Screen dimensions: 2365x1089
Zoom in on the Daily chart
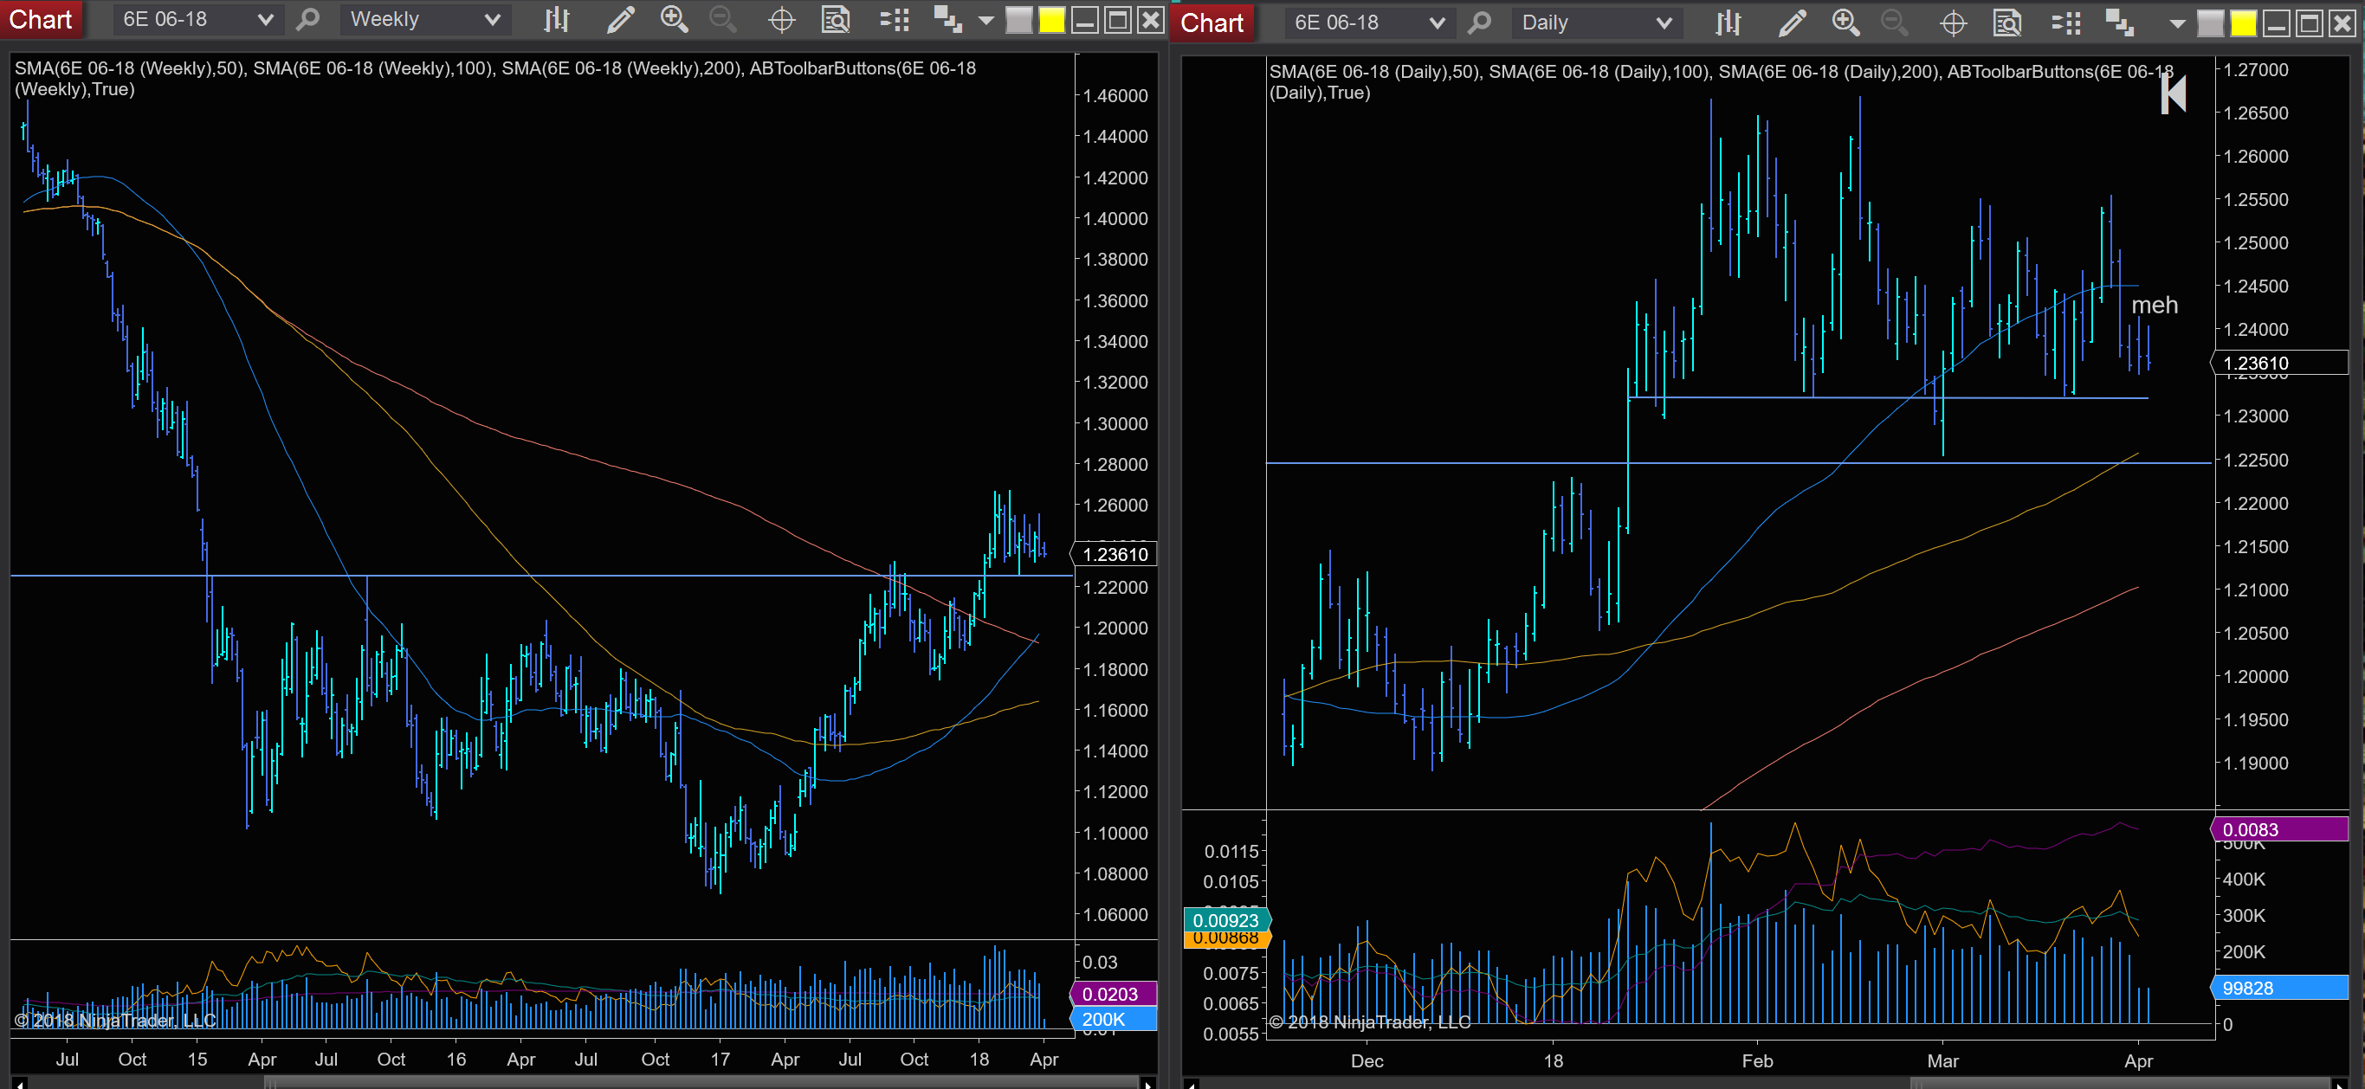click(1845, 23)
